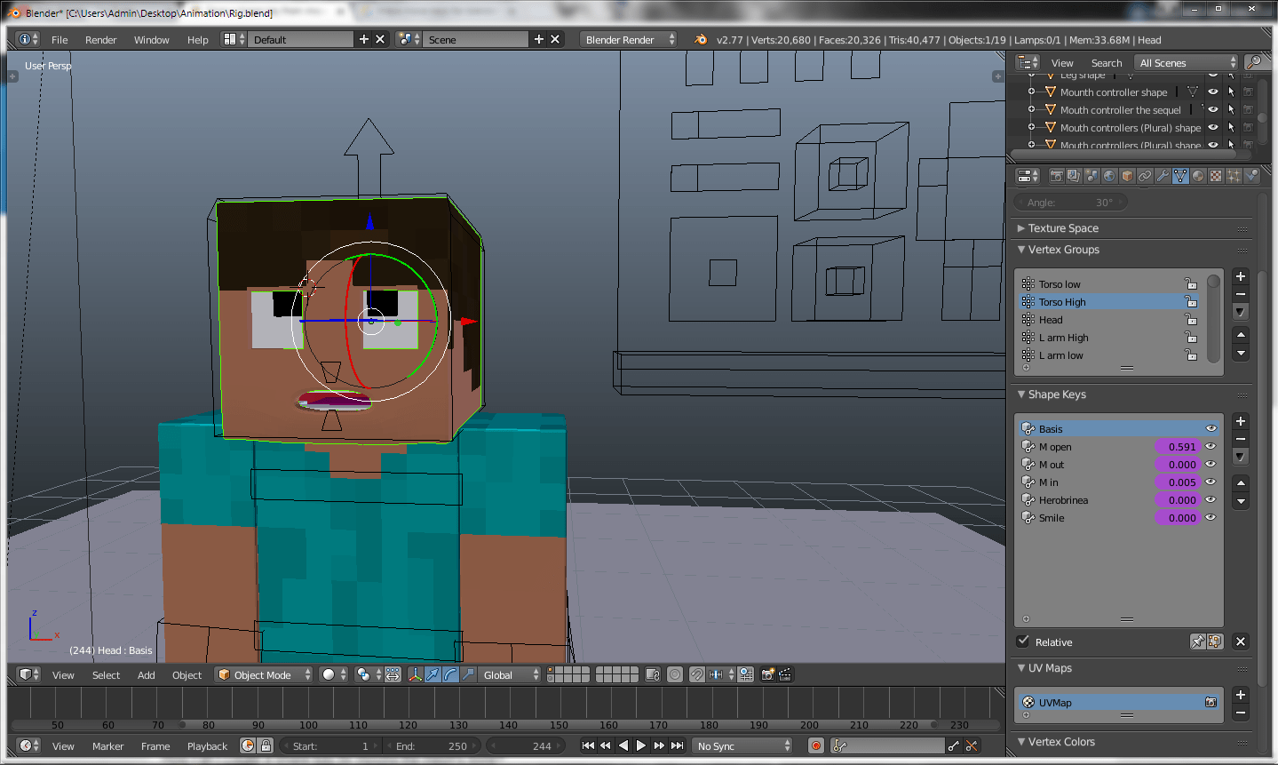Screen dimensions: 1278x765
Task: Open the Blender Render engine dropdown
Action: (629, 39)
